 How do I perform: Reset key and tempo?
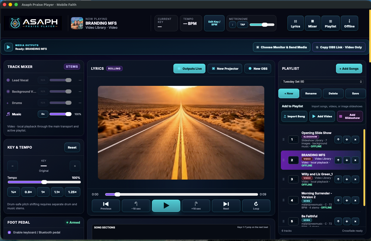(72, 148)
